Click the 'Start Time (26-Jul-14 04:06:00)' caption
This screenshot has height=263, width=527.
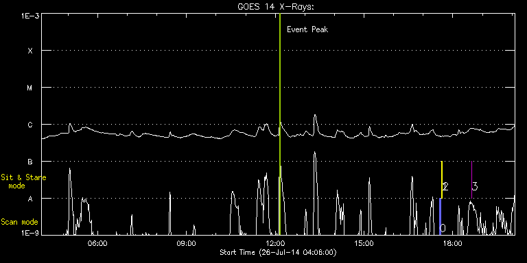tap(278, 252)
